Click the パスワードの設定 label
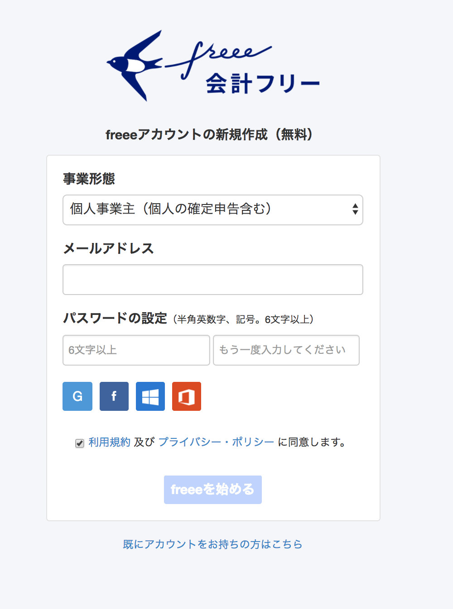The image size is (453, 609). point(115,319)
